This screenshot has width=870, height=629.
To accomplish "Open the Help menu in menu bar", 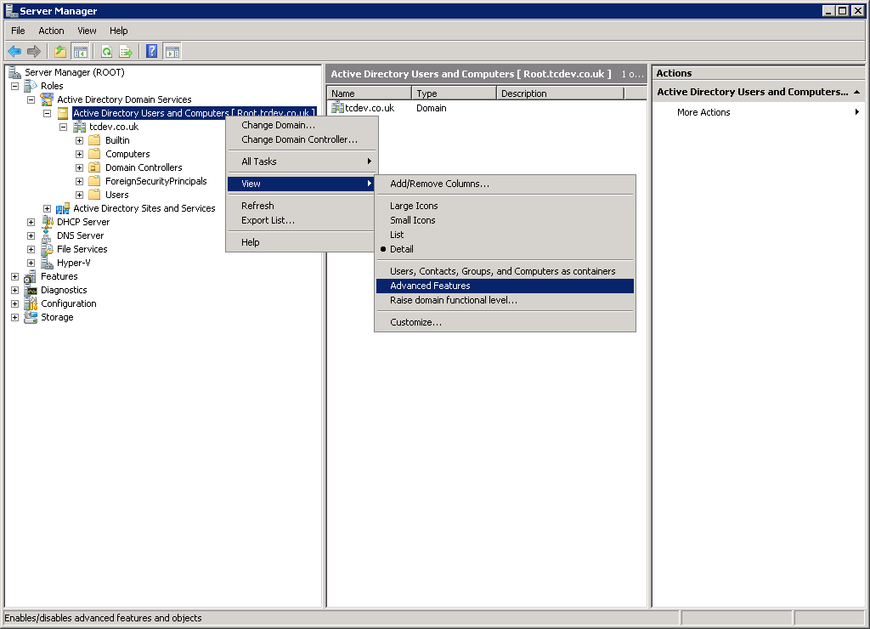I will click(x=118, y=31).
